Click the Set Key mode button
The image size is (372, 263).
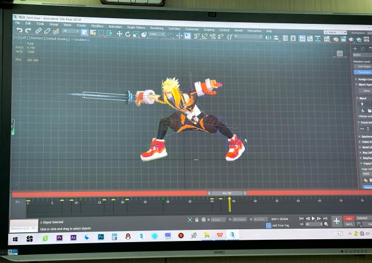tap(349, 224)
